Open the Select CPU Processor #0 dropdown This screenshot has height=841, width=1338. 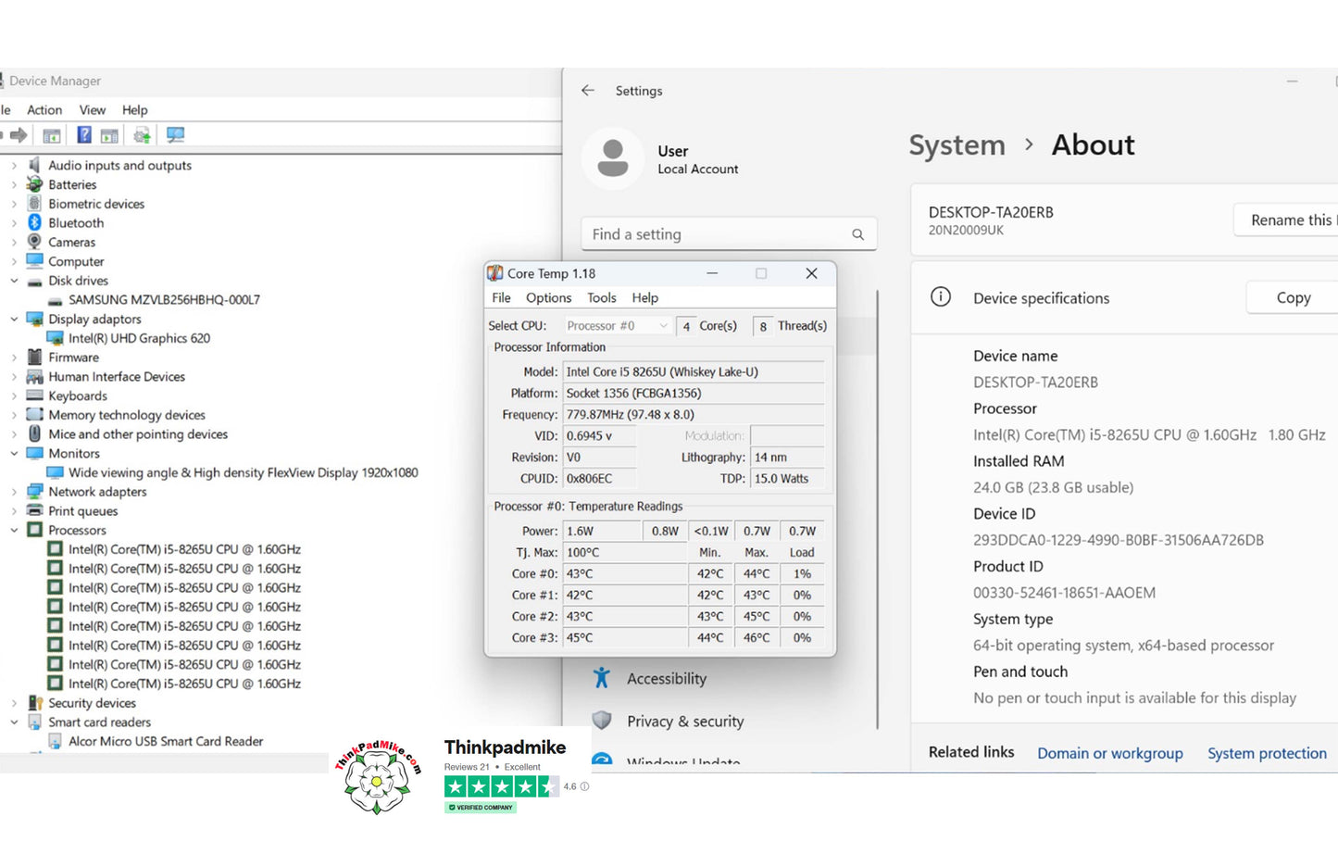(x=618, y=325)
